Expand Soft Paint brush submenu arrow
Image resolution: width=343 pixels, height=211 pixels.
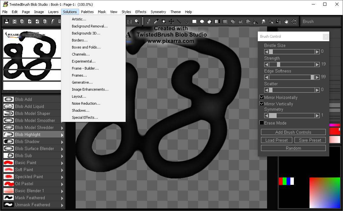tap(62, 170)
